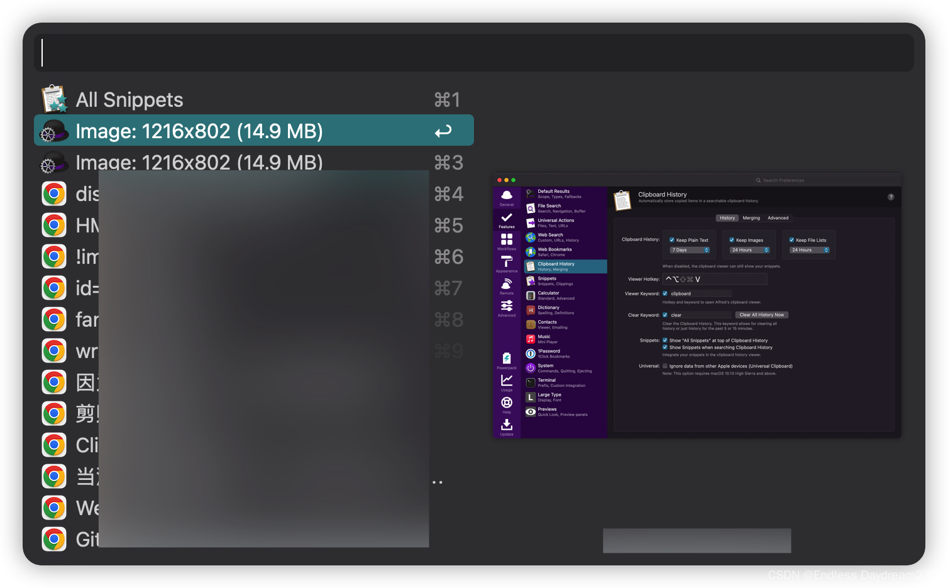Viewport: 948px width, 588px height.
Task: Select Snippets in the Preferences features list
Action: point(565,281)
